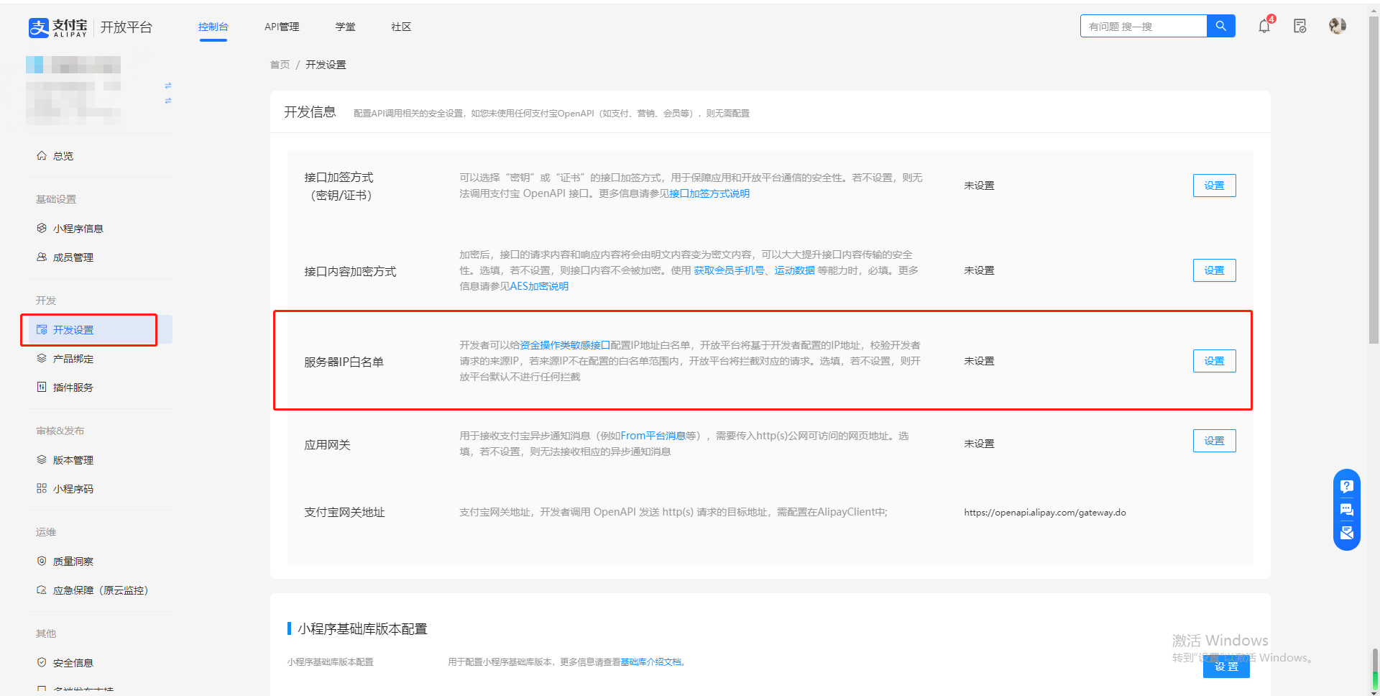The image size is (1380, 696).
Task: Open the 接口加签方式说明 link
Action: click(709, 193)
